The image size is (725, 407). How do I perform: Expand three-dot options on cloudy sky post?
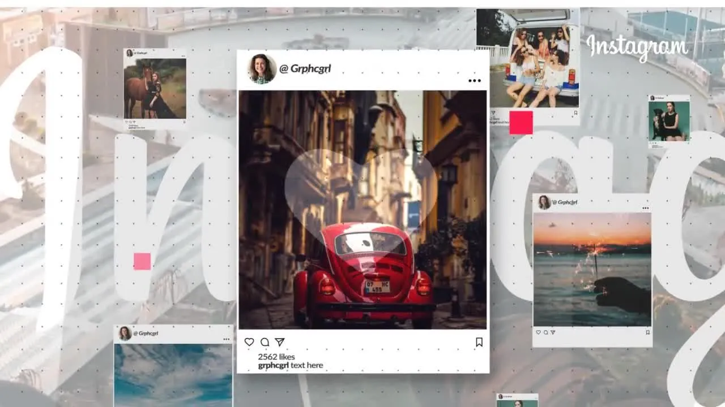coord(227,339)
